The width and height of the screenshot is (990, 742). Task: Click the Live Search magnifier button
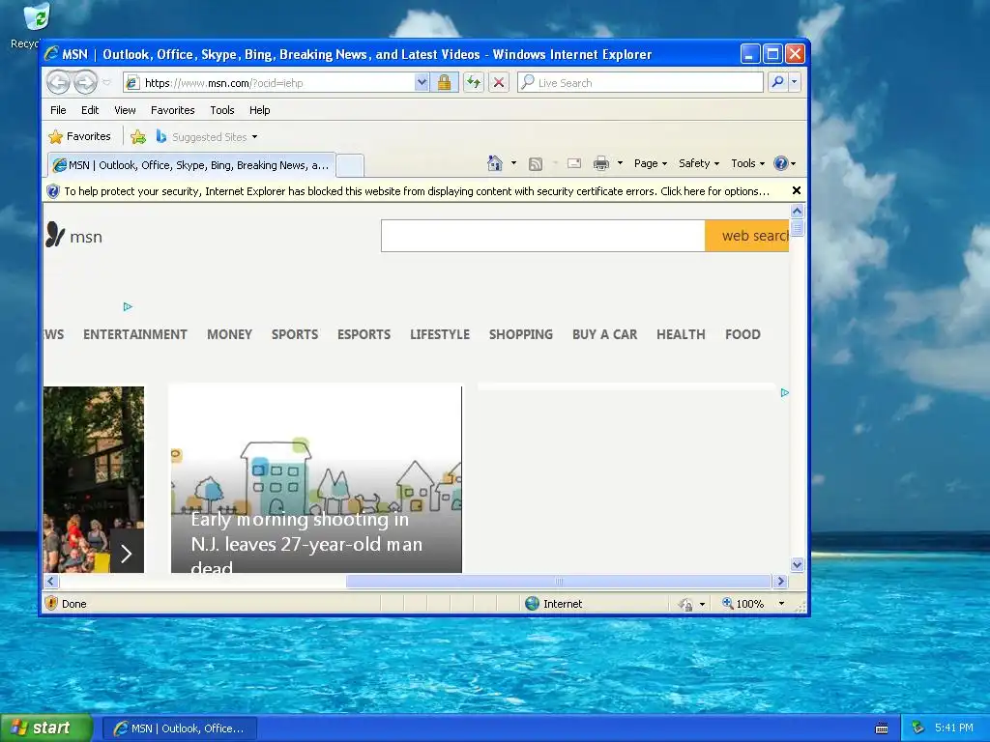coord(778,82)
